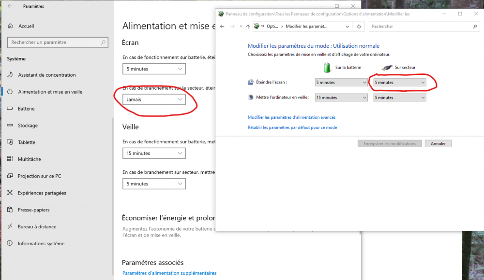Open Mettre en veille 15 minutes battery dropdown
Image resolution: width=484 pixels, height=280 pixels.
341,98
